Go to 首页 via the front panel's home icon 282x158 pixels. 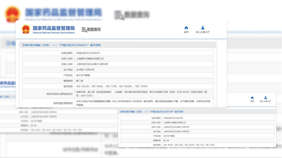pos(186,28)
